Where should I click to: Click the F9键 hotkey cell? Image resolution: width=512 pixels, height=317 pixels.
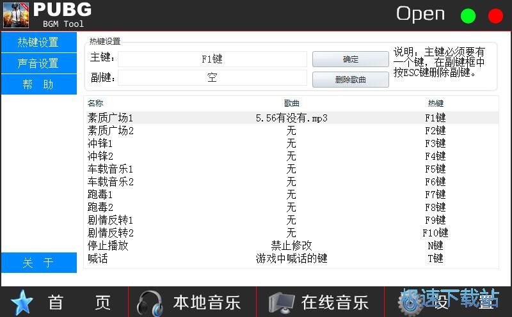(436, 220)
